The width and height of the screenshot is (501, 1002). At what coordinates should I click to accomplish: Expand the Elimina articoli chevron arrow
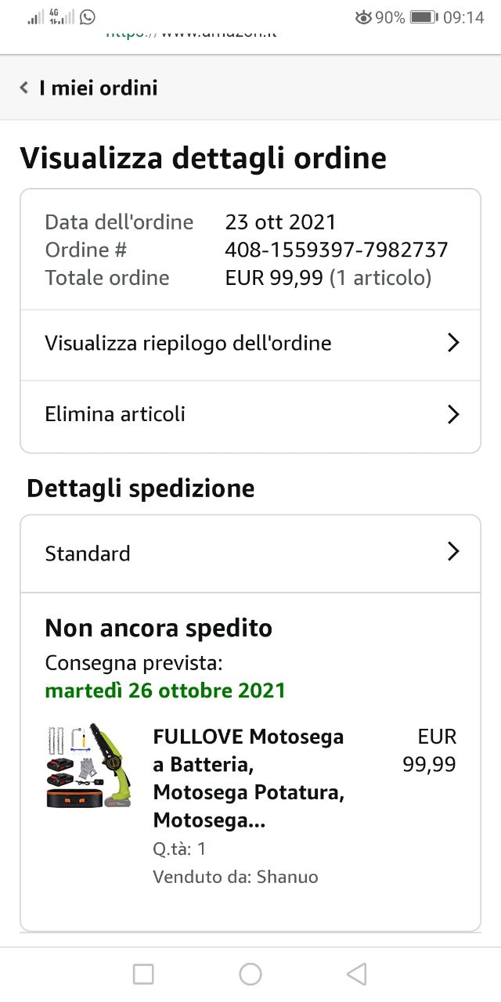tap(452, 414)
